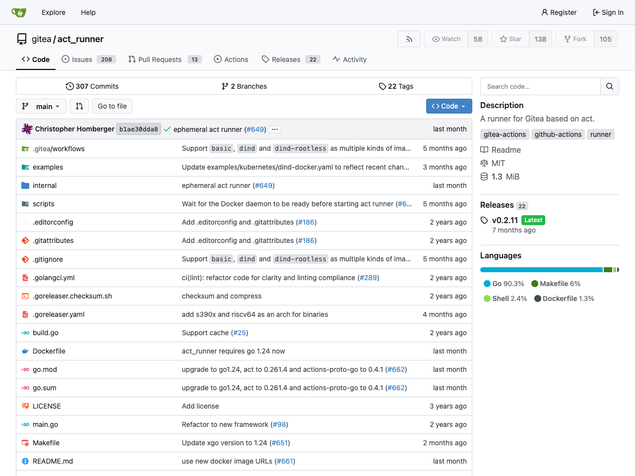Click the green commit status checkmark

(x=167, y=129)
